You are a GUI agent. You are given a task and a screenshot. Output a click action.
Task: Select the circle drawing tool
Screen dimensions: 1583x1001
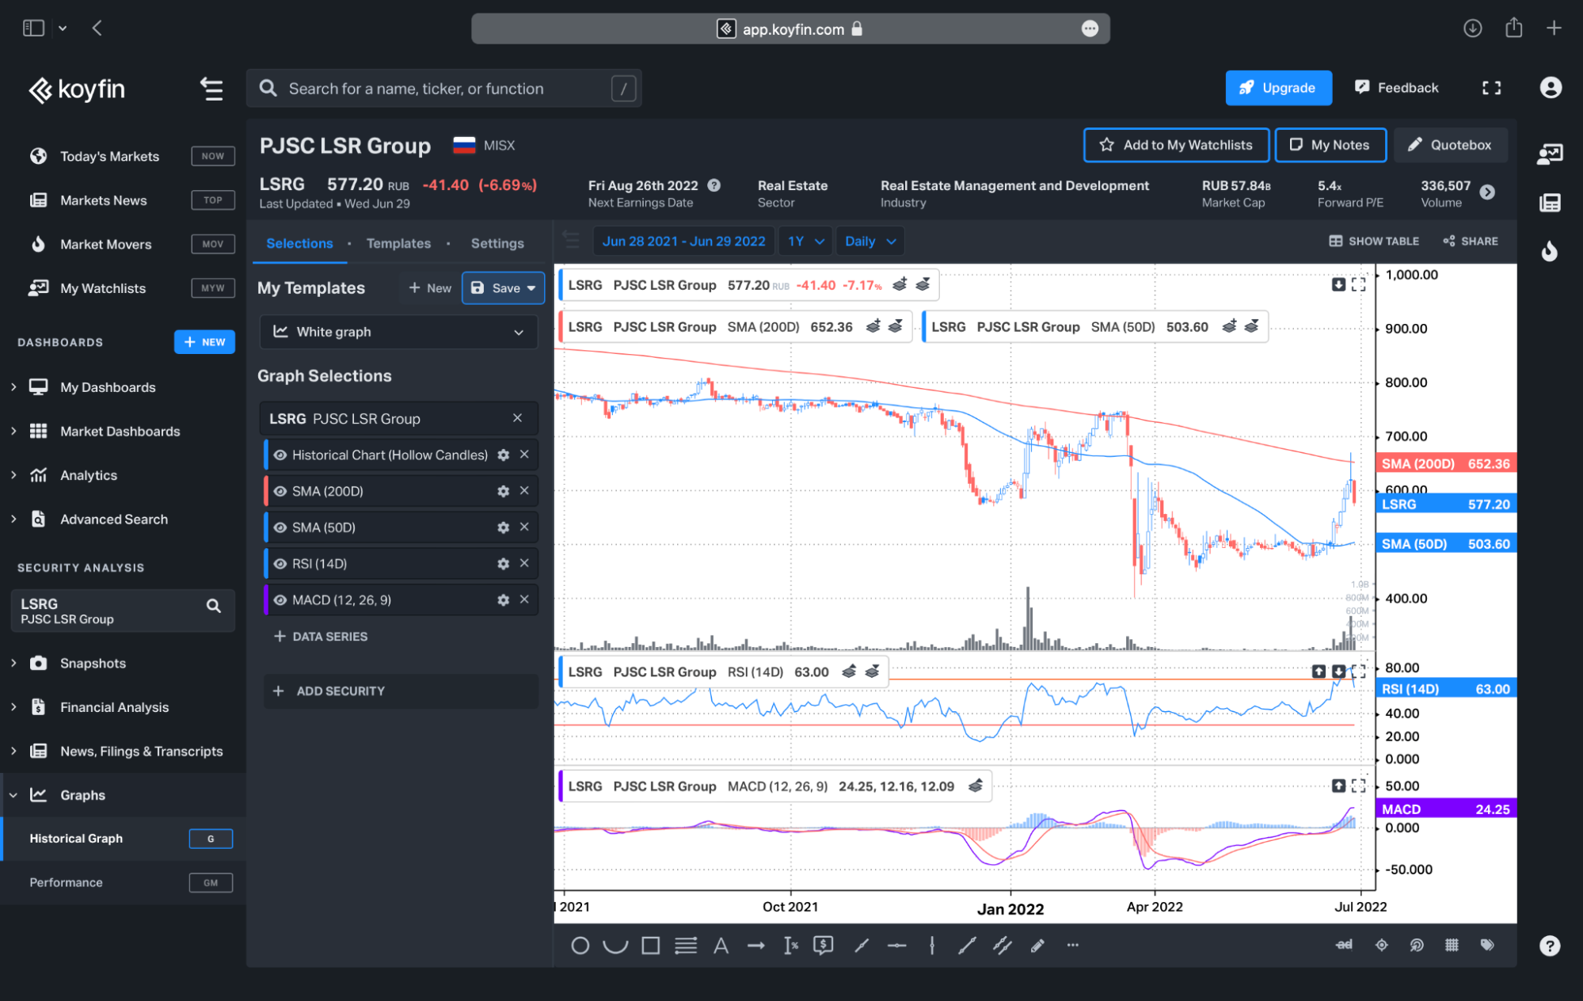(580, 946)
